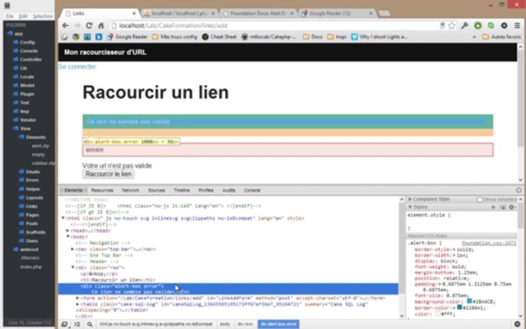Open the Inspi bookmarks folder
Viewport: 526px width, 329px height.
point(337,37)
